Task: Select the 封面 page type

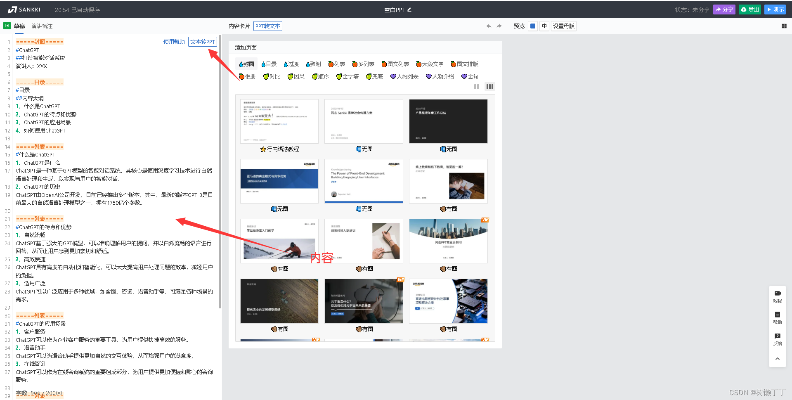Action: [x=246, y=64]
